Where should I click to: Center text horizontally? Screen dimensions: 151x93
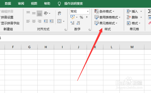[x=34, y=21]
